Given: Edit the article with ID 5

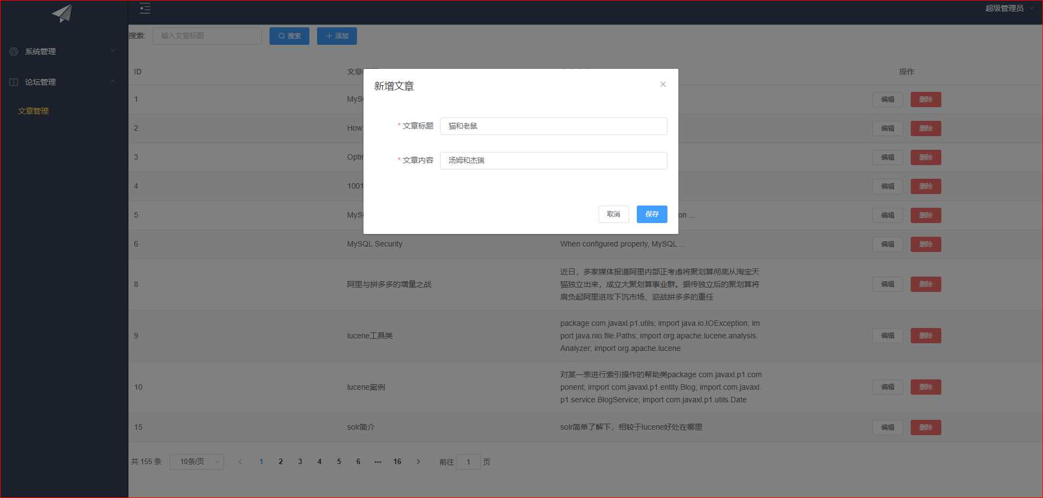Looking at the screenshot, I should (x=887, y=215).
